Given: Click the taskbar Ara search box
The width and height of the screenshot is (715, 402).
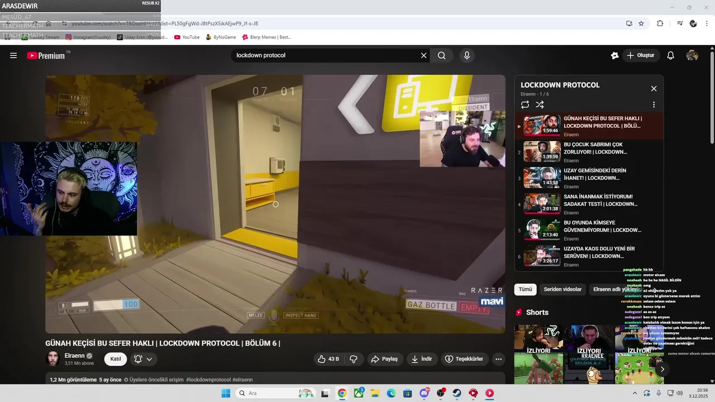Looking at the screenshot, I should [275, 393].
